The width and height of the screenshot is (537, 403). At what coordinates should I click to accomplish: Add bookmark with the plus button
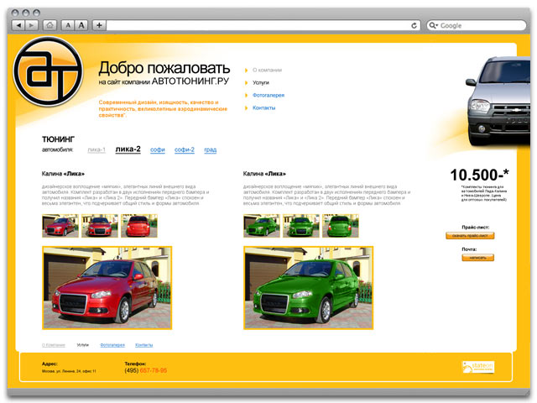[99, 25]
